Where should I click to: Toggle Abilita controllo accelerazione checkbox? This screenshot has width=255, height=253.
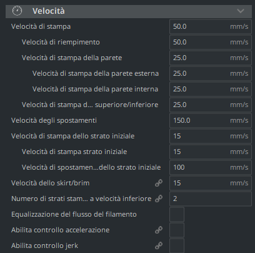click(x=177, y=230)
